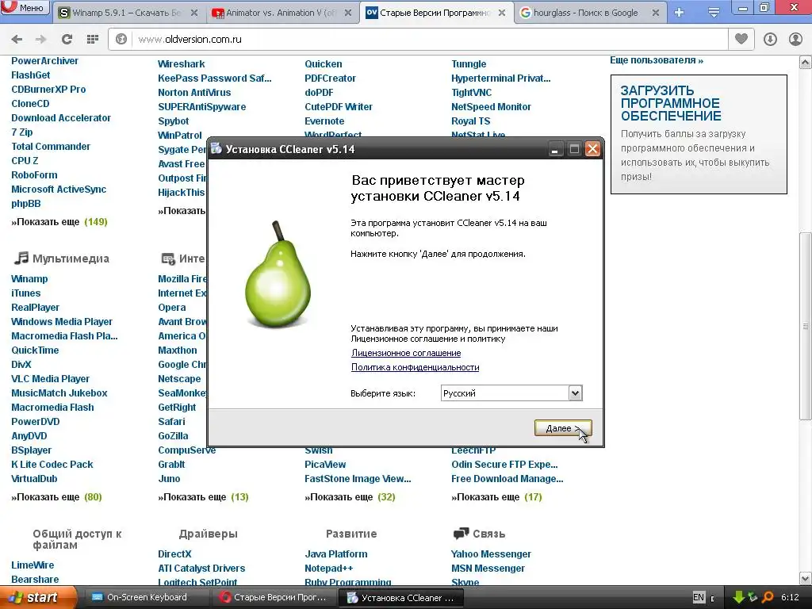Open Yahoo Messenger link
This screenshot has width=812, height=609.
click(x=491, y=554)
